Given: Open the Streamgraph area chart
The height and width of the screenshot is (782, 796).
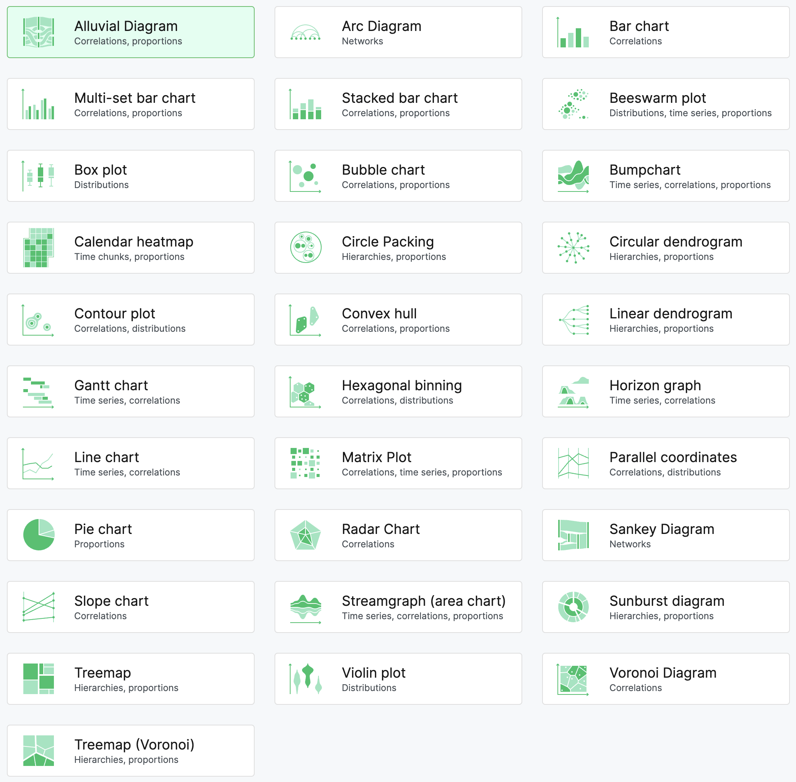Looking at the screenshot, I should coord(398,607).
